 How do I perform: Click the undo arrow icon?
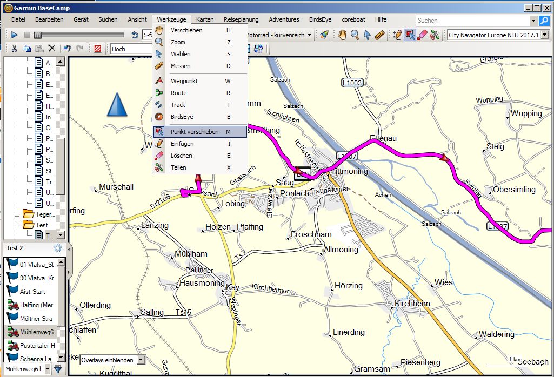click(68, 49)
